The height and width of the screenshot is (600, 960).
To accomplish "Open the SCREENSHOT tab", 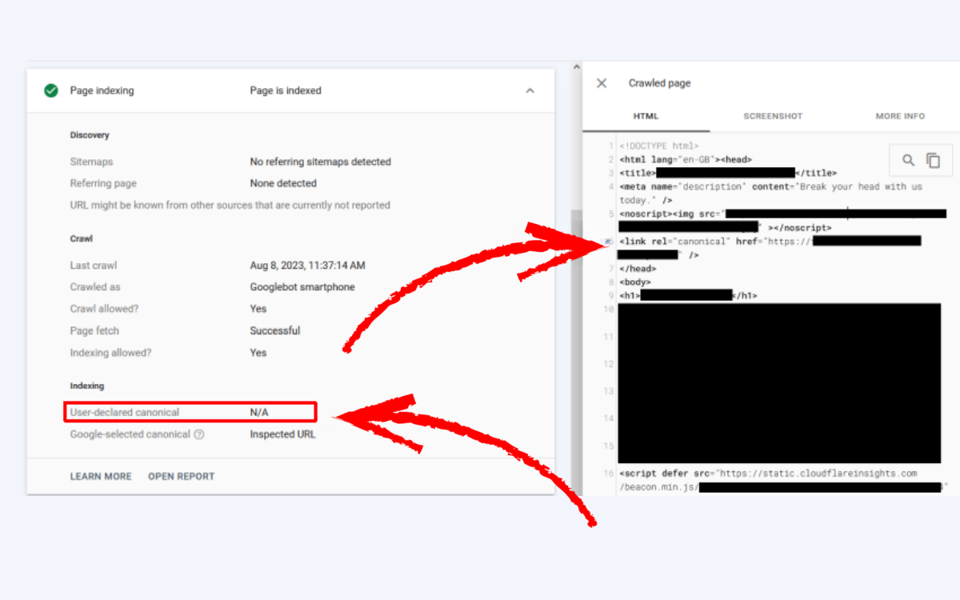I will pyautogui.click(x=772, y=116).
